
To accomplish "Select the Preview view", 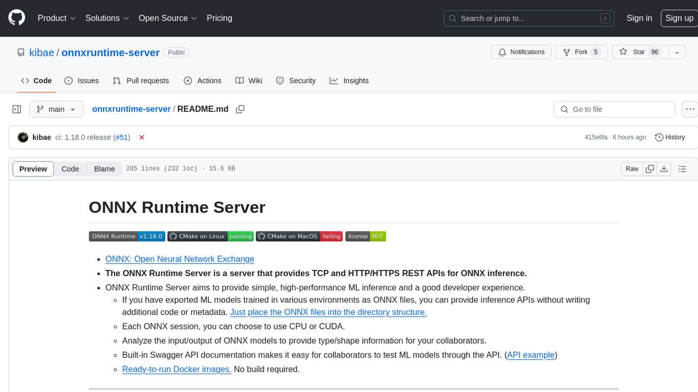I will pos(33,169).
